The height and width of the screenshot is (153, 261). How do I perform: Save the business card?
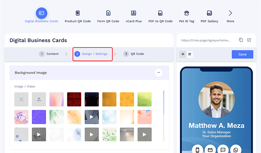coord(242,54)
